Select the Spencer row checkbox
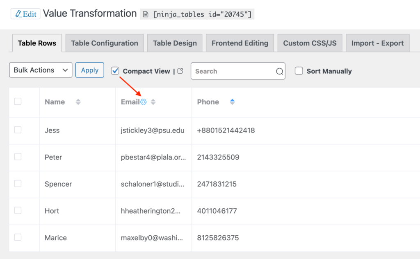420x259 pixels. [x=18, y=184]
